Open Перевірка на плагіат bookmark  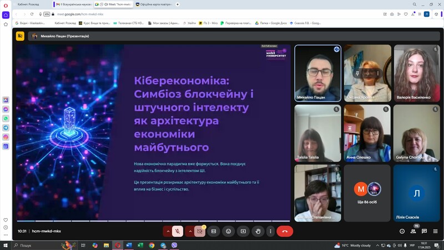236,23
